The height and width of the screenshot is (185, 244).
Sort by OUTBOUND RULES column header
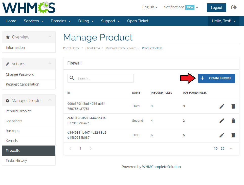pos(195,93)
